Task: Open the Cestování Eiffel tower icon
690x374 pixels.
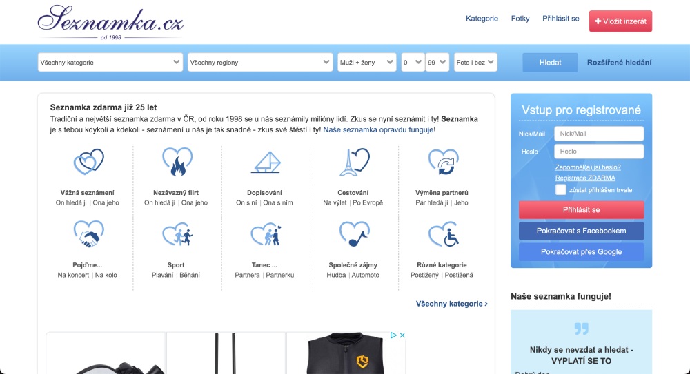Action: [354, 162]
